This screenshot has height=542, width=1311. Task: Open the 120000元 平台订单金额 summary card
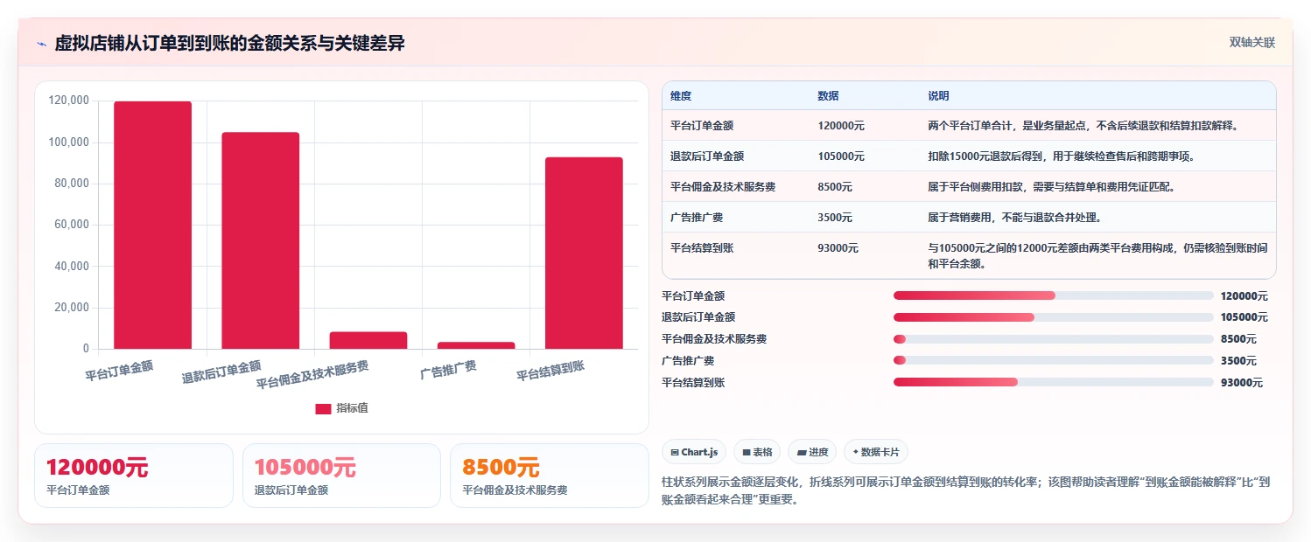pyautogui.click(x=134, y=476)
